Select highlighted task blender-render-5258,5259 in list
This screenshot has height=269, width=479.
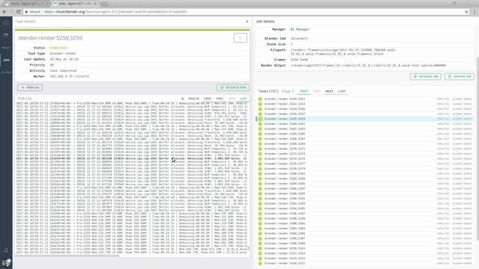(365, 119)
